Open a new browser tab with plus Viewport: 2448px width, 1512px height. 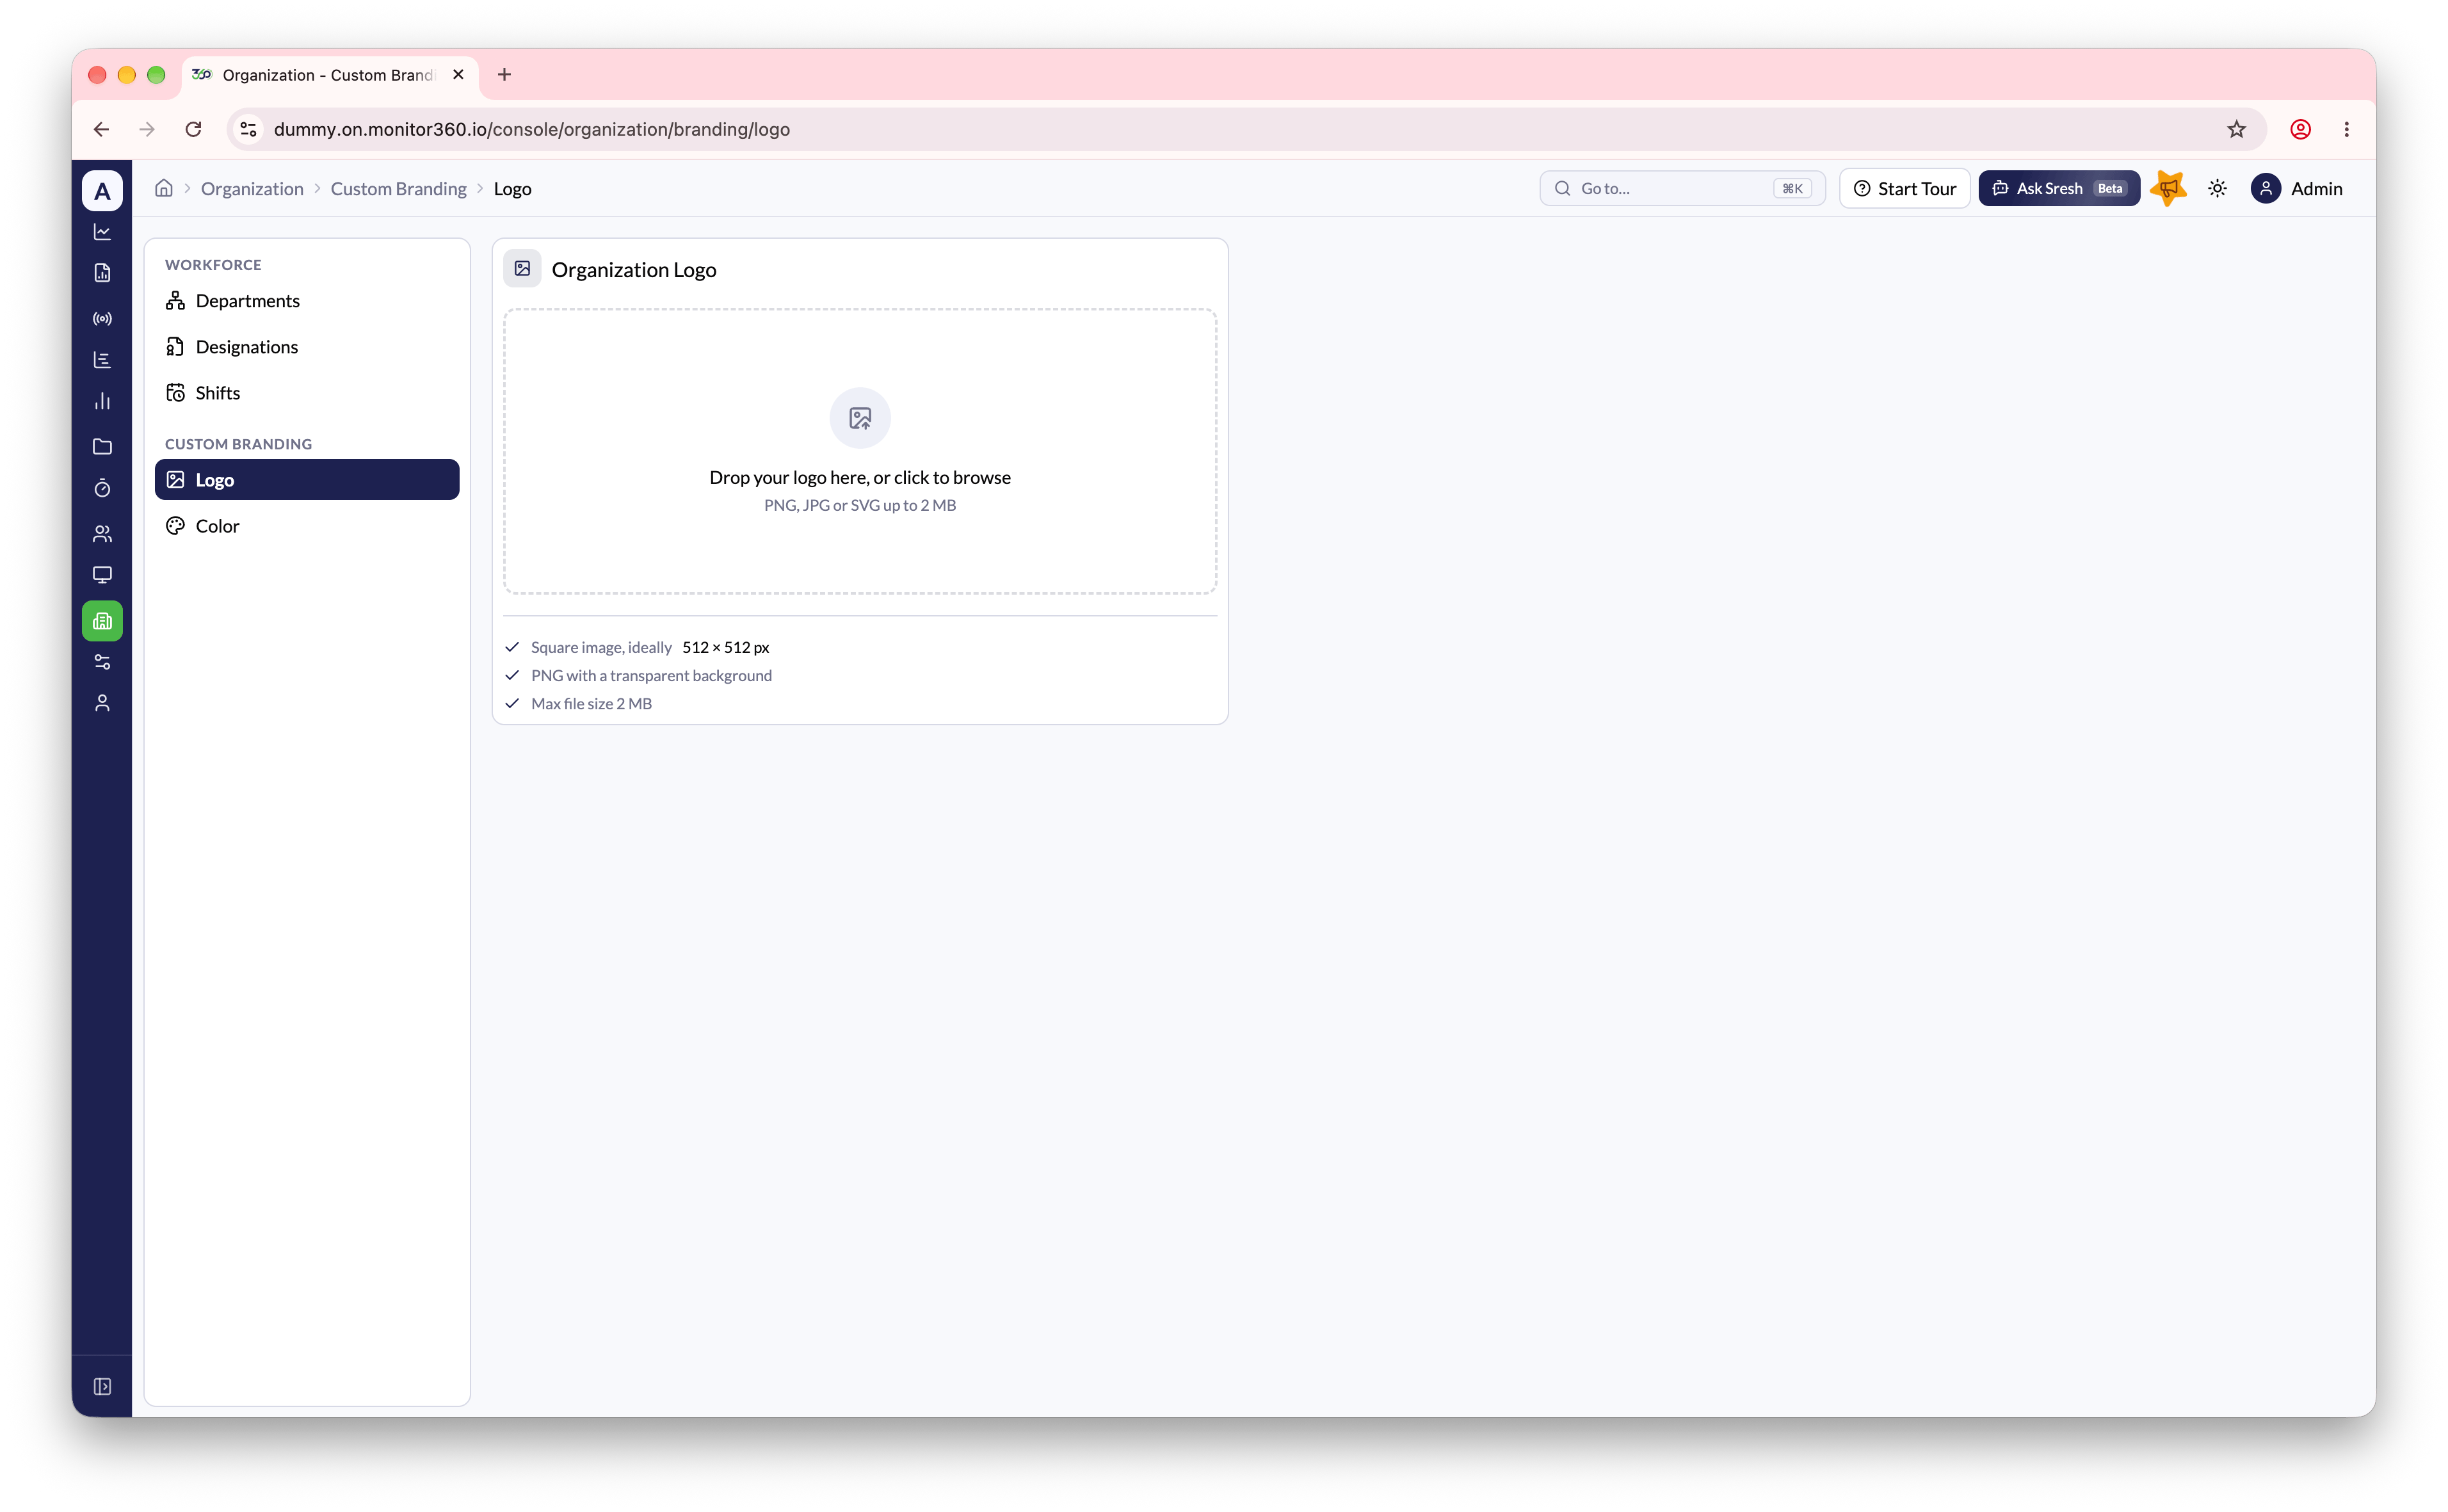(504, 74)
